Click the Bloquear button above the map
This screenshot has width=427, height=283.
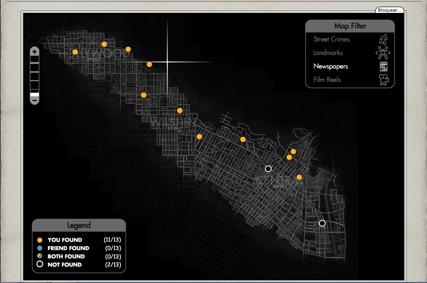pos(390,10)
